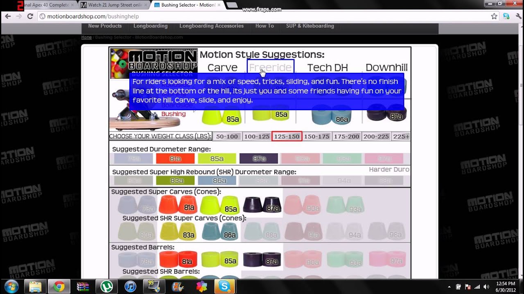
Task: Close the Bushing Selector tab
Action: (x=219, y=5)
